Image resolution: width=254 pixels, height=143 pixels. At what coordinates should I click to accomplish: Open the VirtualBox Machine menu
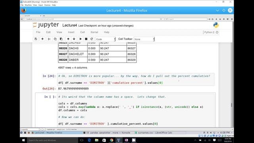tap(28, 5)
